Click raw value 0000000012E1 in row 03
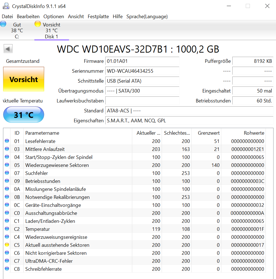Viewport: 276px width, 279px height. click(248, 149)
